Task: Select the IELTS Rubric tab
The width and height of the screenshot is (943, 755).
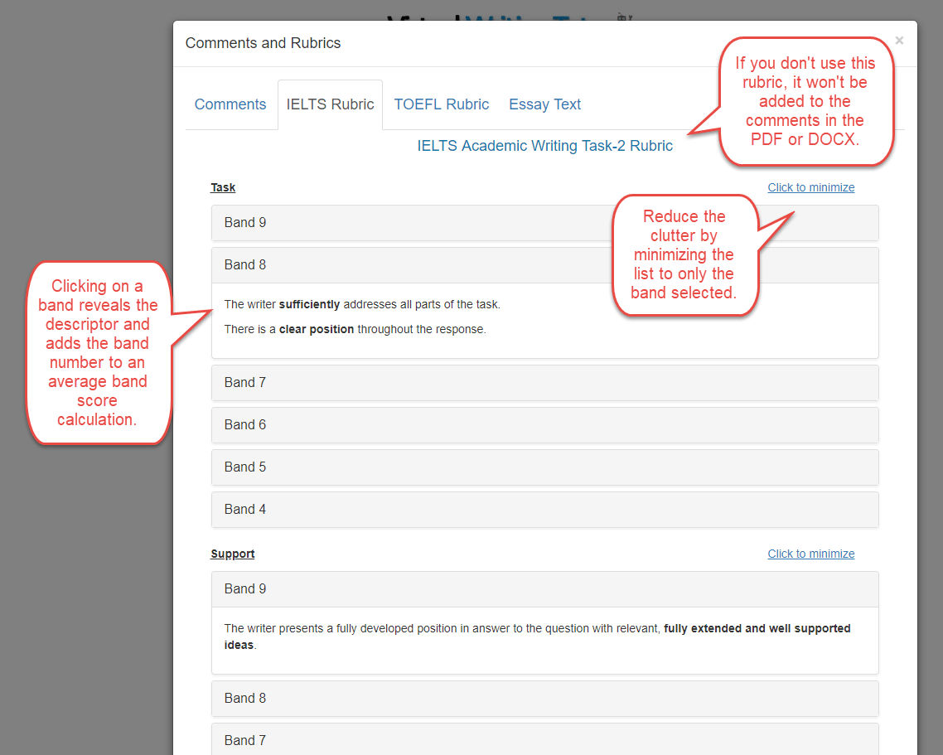Action: 330,104
